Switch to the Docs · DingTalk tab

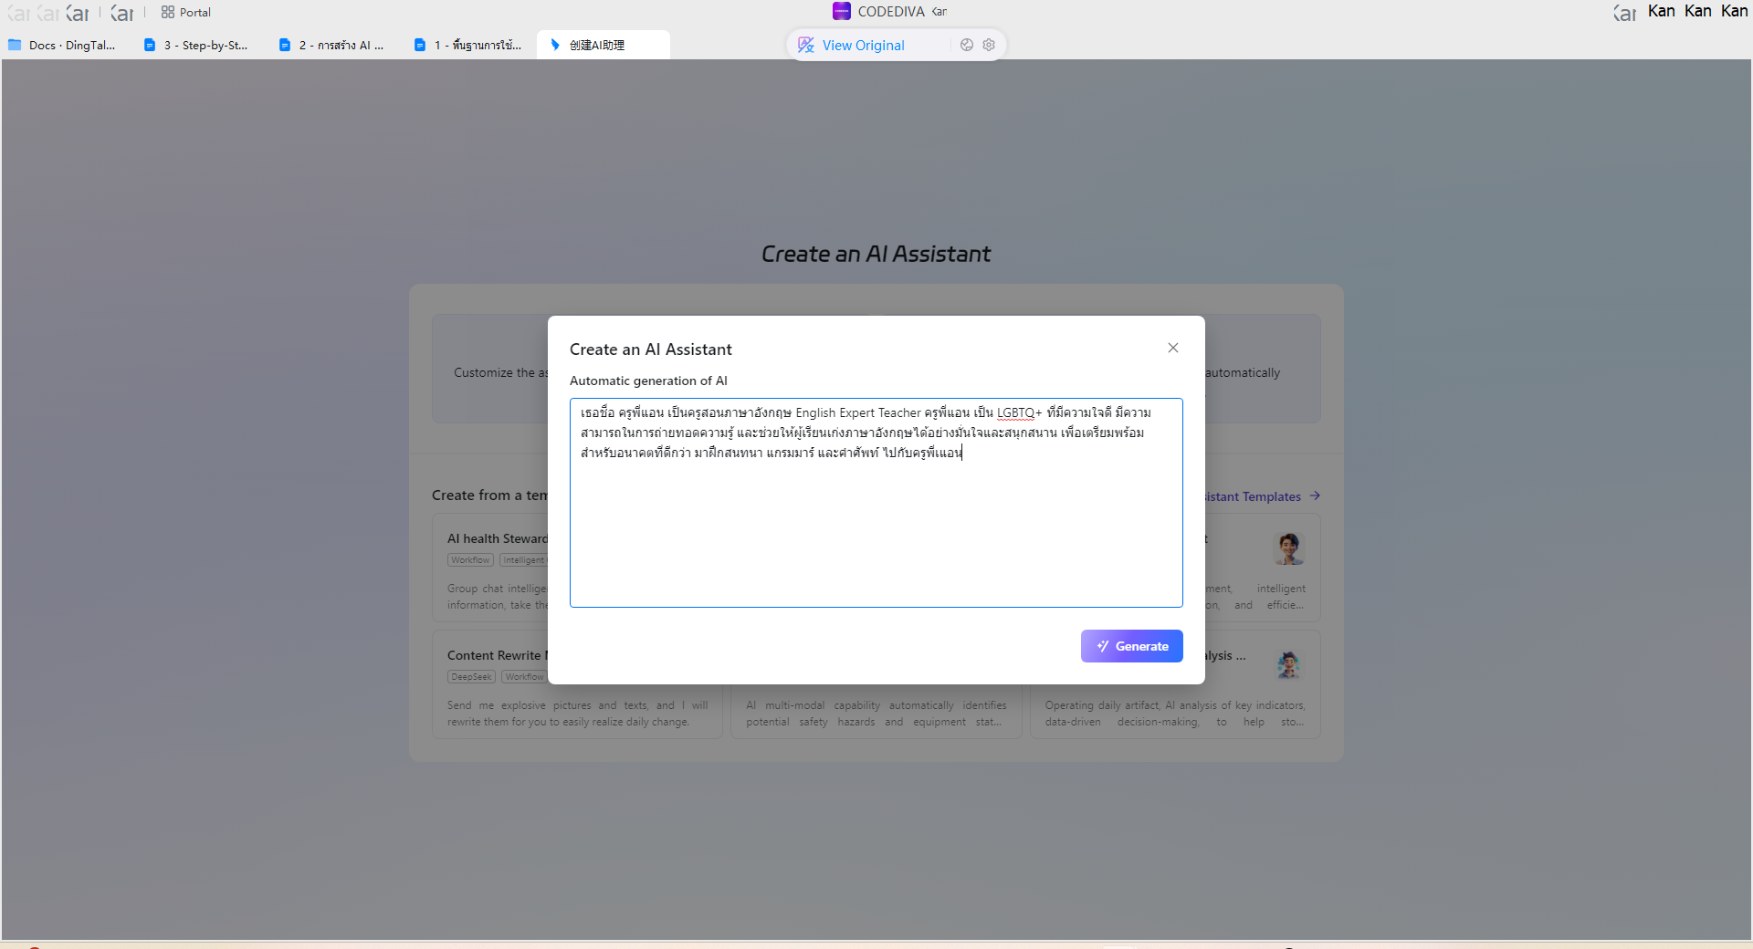tap(62, 45)
